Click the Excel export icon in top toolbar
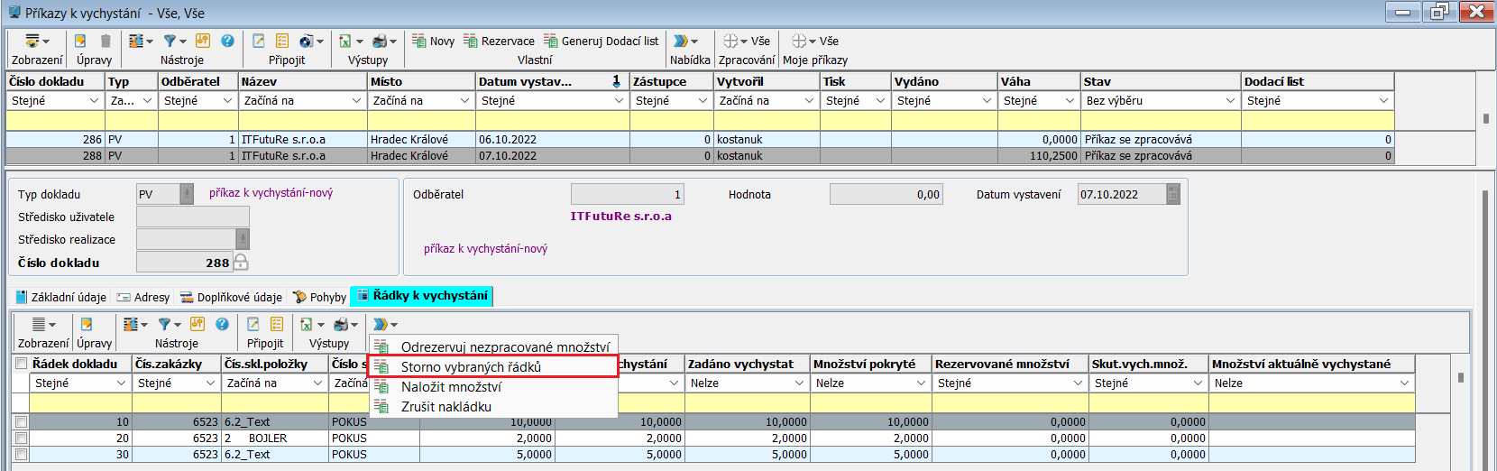This screenshot has height=471, width=1497. tap(345, 41)
